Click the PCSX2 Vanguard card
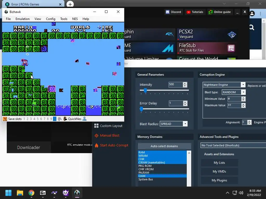This screenshot has width=266, height=199. coord(207,34)
